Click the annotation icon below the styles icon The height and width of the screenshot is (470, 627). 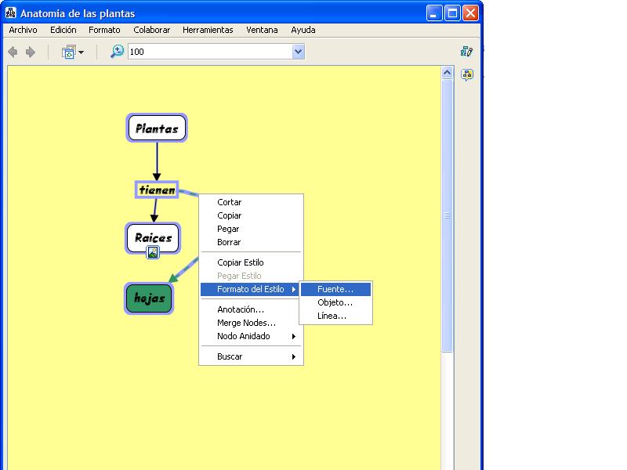467,75
